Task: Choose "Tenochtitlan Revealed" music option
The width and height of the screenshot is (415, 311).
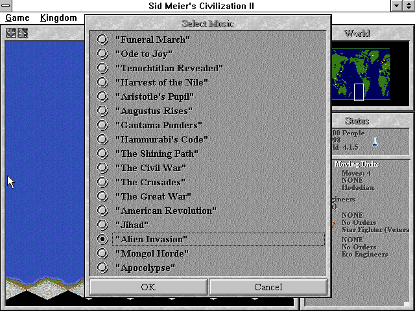Action: 102,68
